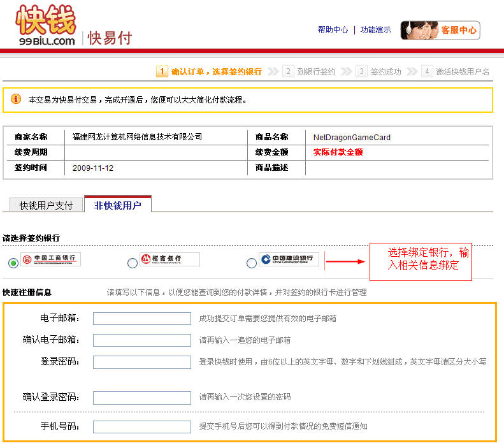Click the 99Bill 快钱 logo
The width and height of the screenshot is (504, 448).
[46, 25]
